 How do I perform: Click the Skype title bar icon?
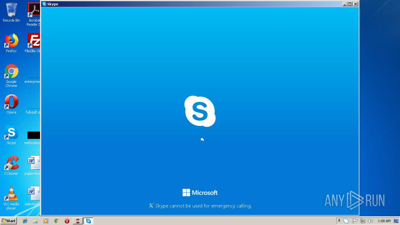[x=44, y=4]
